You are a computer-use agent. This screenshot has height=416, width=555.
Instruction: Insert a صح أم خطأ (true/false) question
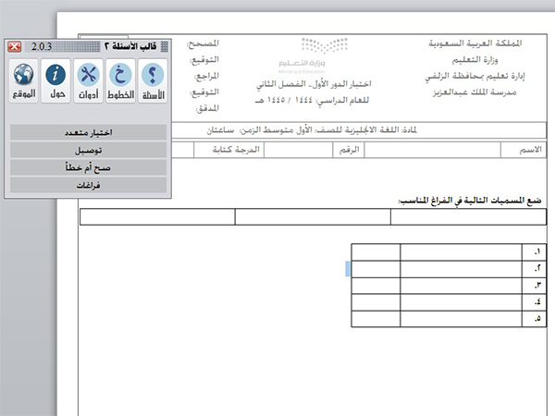point(88,167)
